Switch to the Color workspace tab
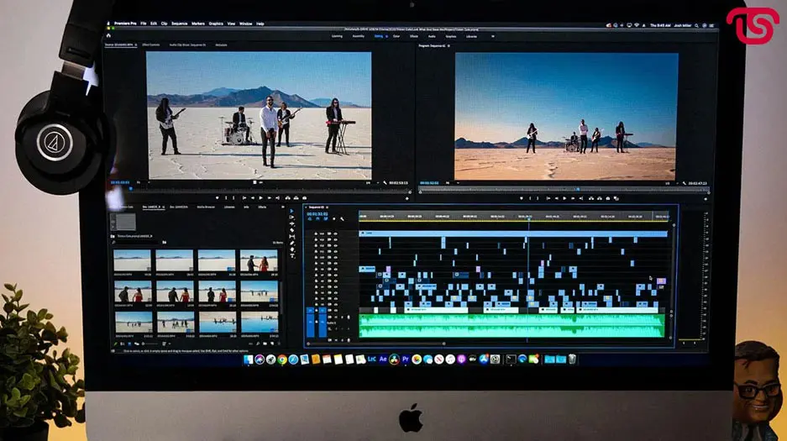This screenshot has width=787, height=441. point(396,36)
